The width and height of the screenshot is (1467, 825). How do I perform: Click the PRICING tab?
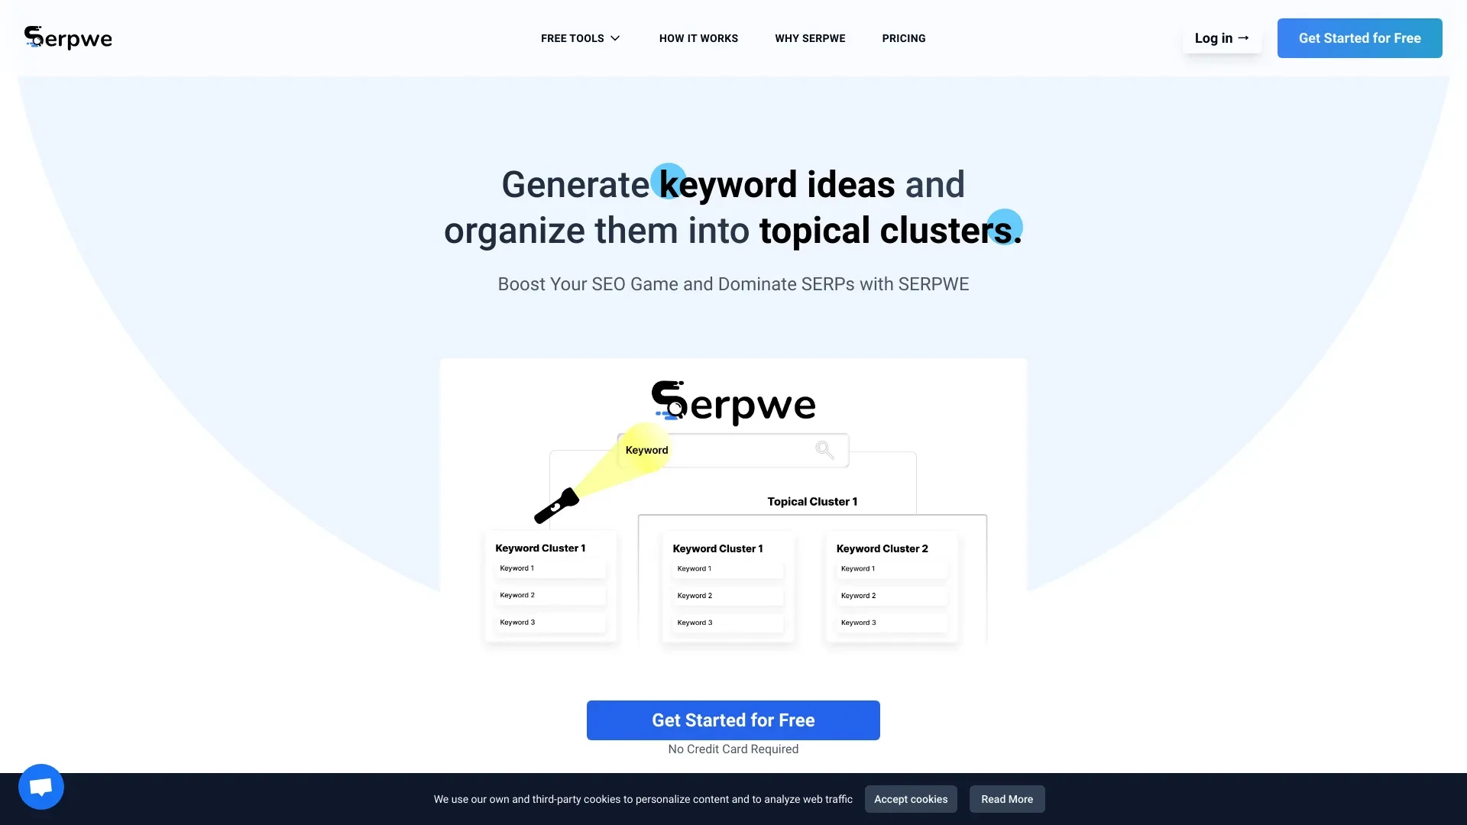(904, 38)
